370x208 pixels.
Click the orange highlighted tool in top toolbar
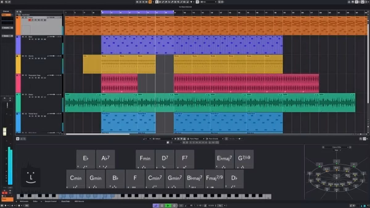pyautogui.click(x=150, y=2)
